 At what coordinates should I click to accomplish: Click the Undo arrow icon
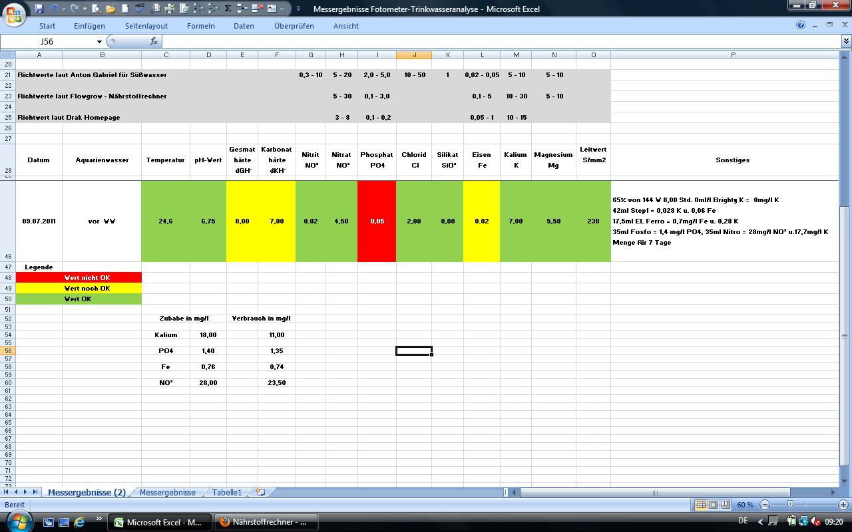pyautogui.click(x=54, y=9)
